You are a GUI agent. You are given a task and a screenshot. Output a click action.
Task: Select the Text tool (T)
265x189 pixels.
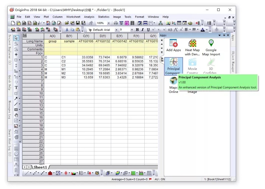coord(16,87)
